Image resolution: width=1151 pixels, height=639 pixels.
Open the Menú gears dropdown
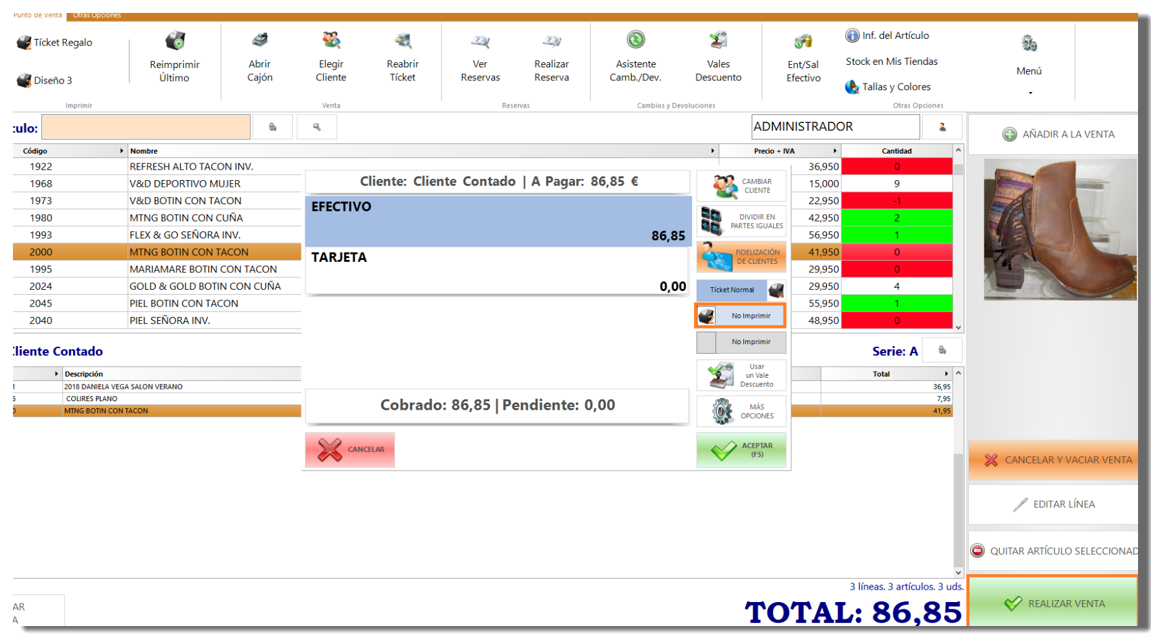tap(1029, 64)
